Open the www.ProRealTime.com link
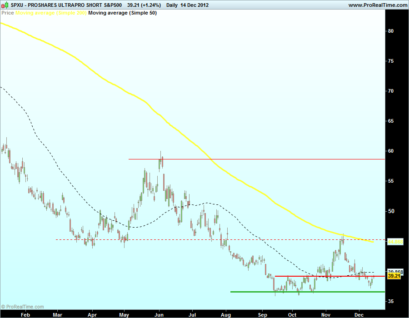The height and width of the screenshot is (318, 409). point(378,5)
